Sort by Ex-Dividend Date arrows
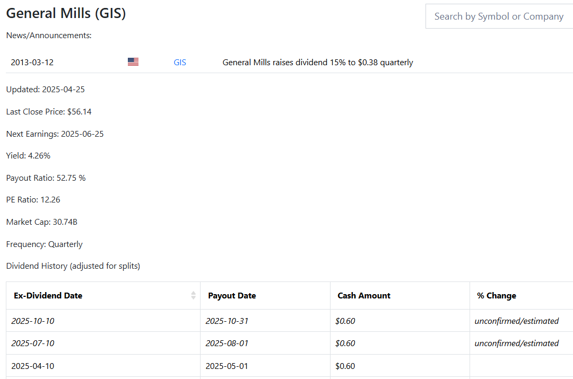Image resolution: width=573 pixels, height=379 pixels. click(x=193, y=295)
